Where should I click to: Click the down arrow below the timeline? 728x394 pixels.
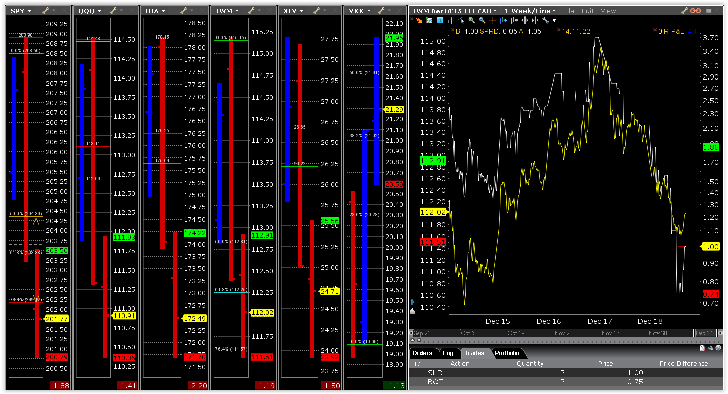419,340
